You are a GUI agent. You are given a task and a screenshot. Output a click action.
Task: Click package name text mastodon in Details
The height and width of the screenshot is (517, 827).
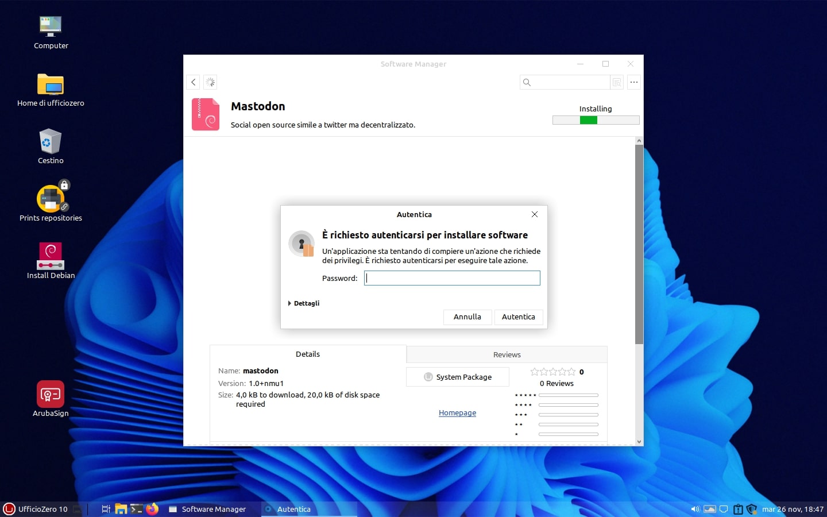coord(261,371)
